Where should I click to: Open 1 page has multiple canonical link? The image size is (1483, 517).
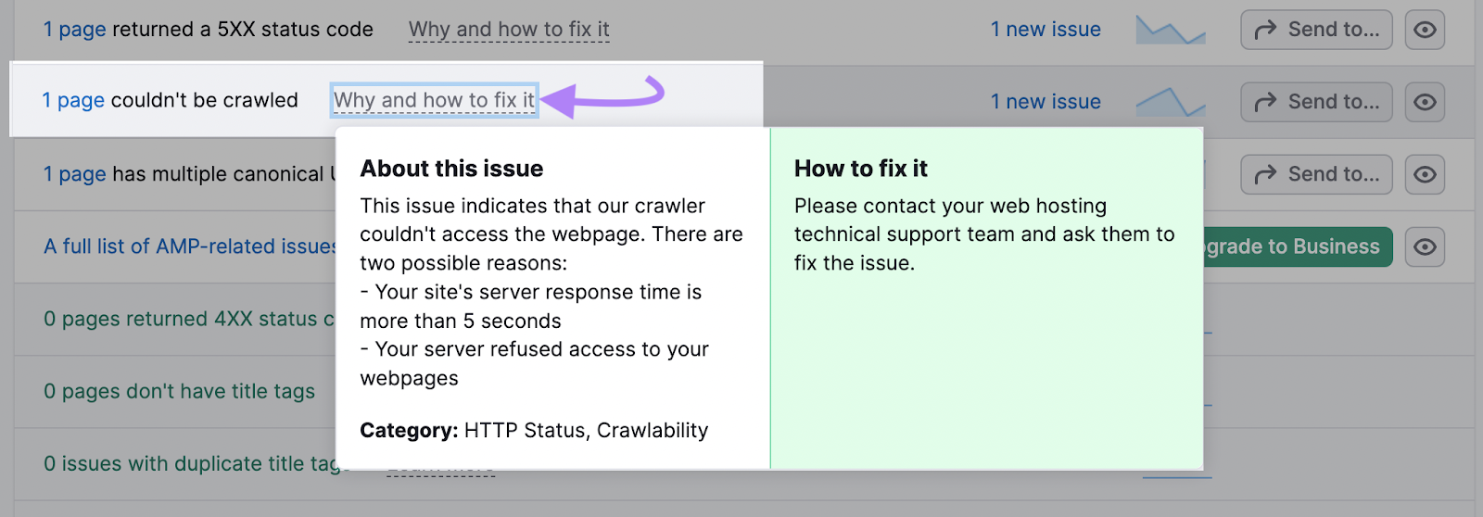point(75,174)
